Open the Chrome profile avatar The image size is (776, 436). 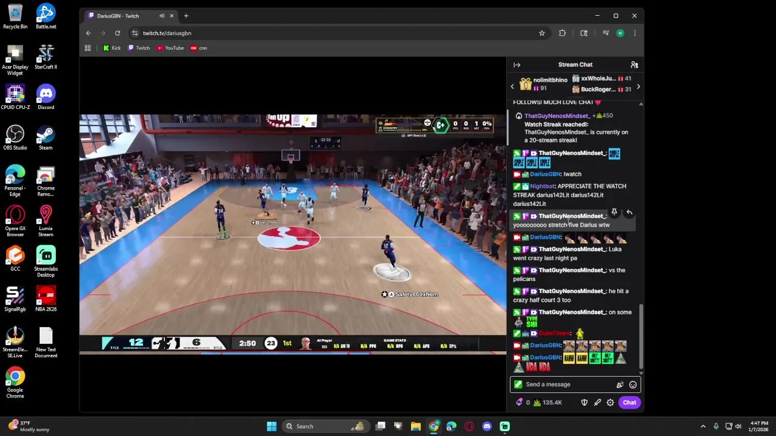(620, 33)
